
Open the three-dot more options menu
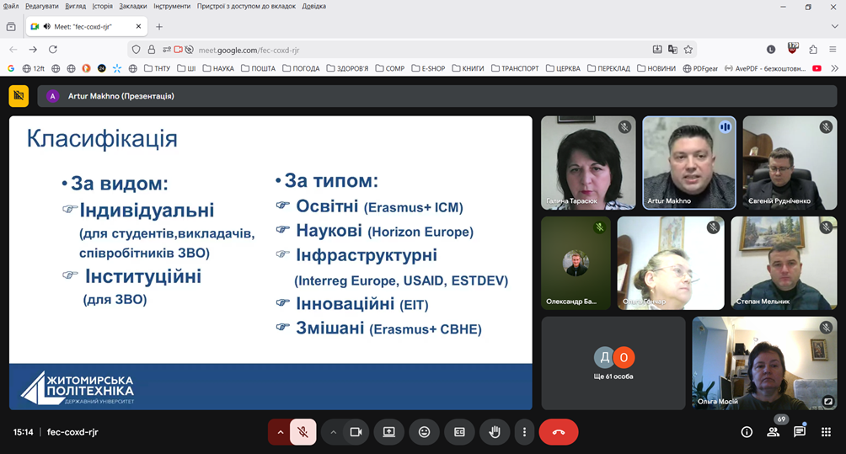pos(524,432)
